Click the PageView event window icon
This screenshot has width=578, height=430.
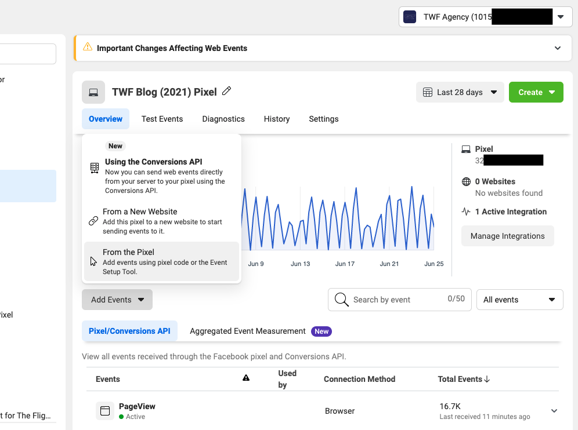[x=105, y=411]
